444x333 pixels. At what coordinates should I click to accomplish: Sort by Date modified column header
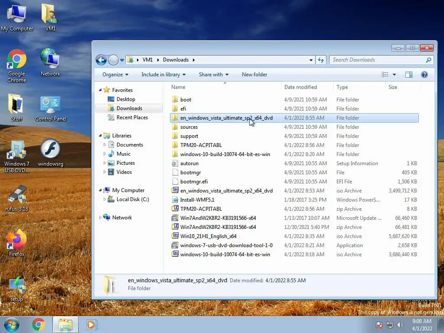click(x=307, y=87)
